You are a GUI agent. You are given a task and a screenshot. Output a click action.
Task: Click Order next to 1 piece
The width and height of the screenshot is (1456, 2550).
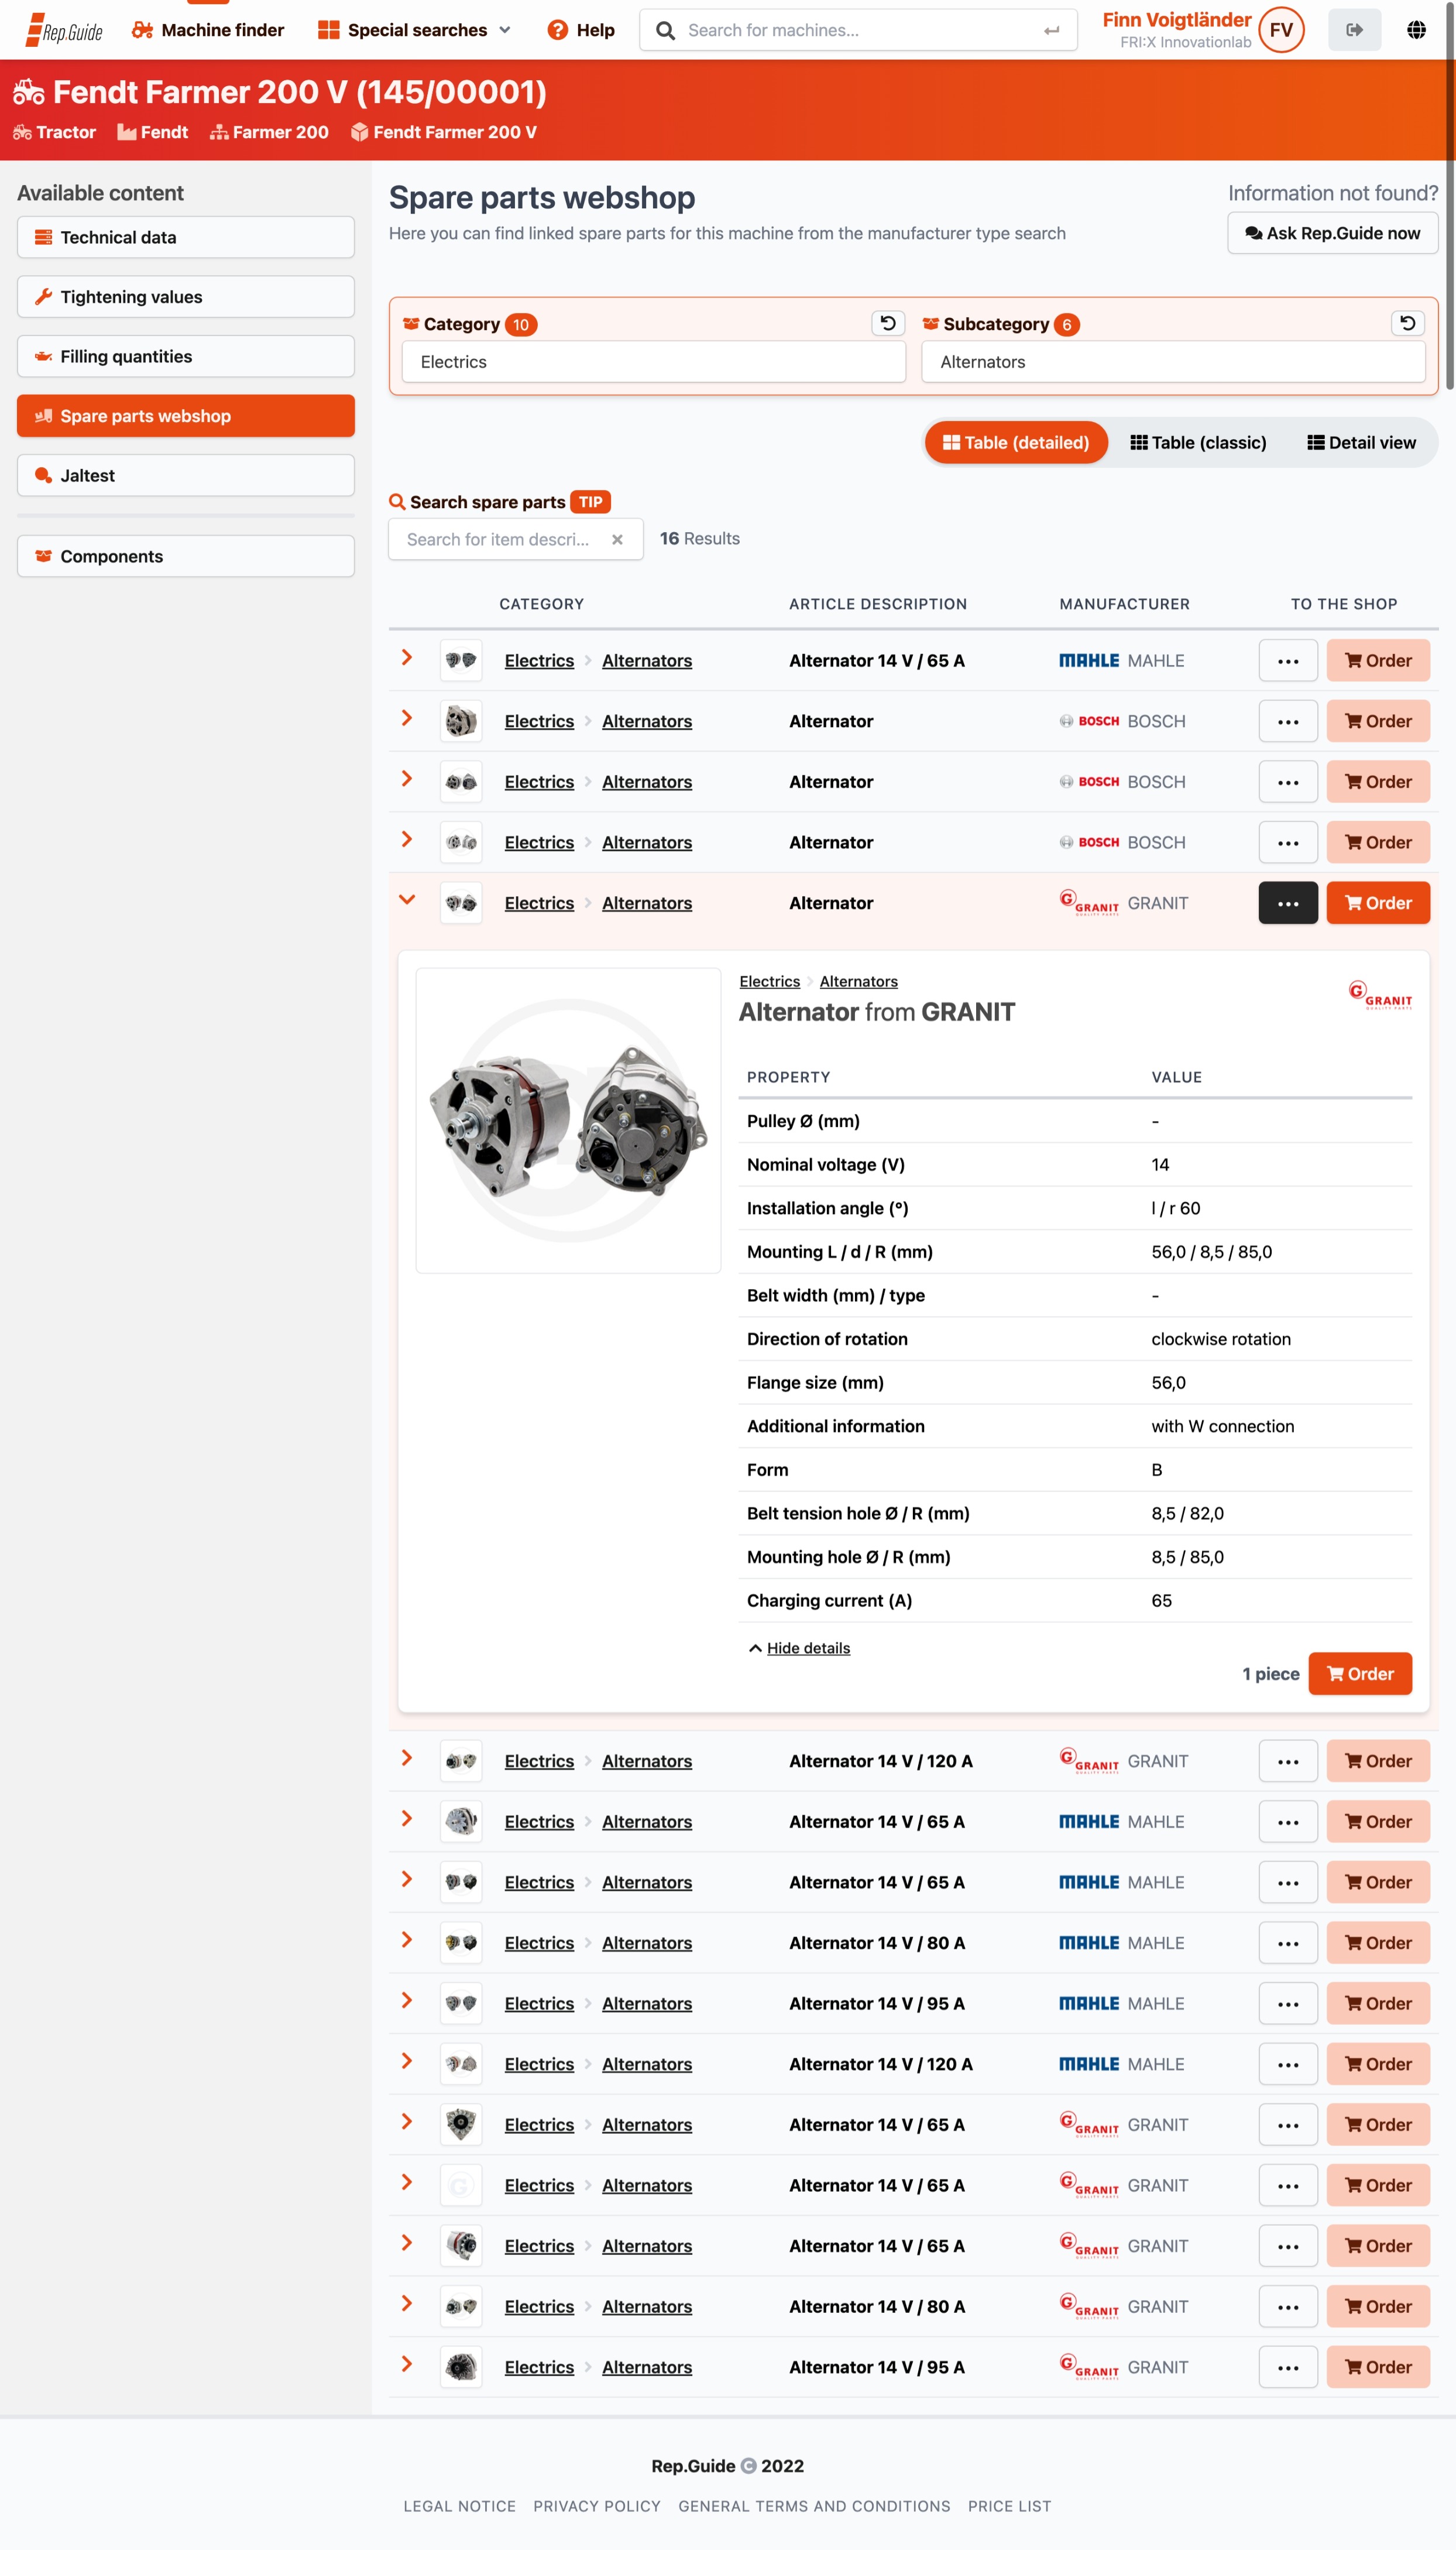click(x=1359, y=1673)
